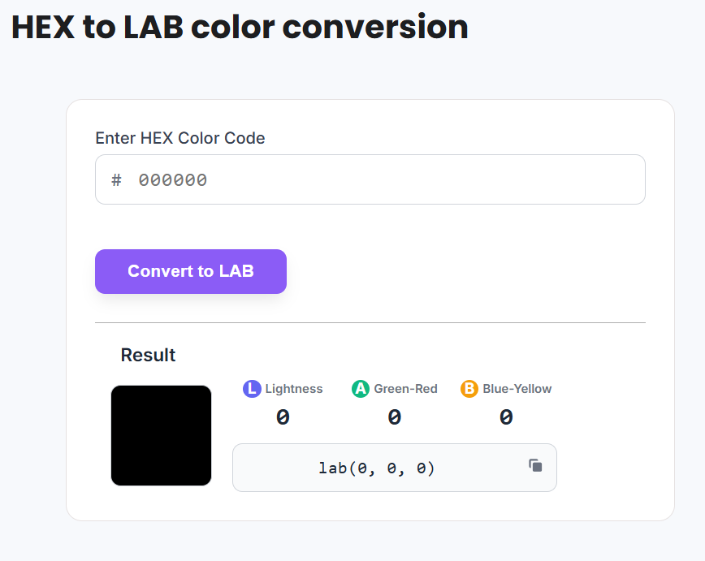This screenshot has height=561, width=705.
Task: Click the HEX to LAB color conversion title
Action: coord(240,28)
